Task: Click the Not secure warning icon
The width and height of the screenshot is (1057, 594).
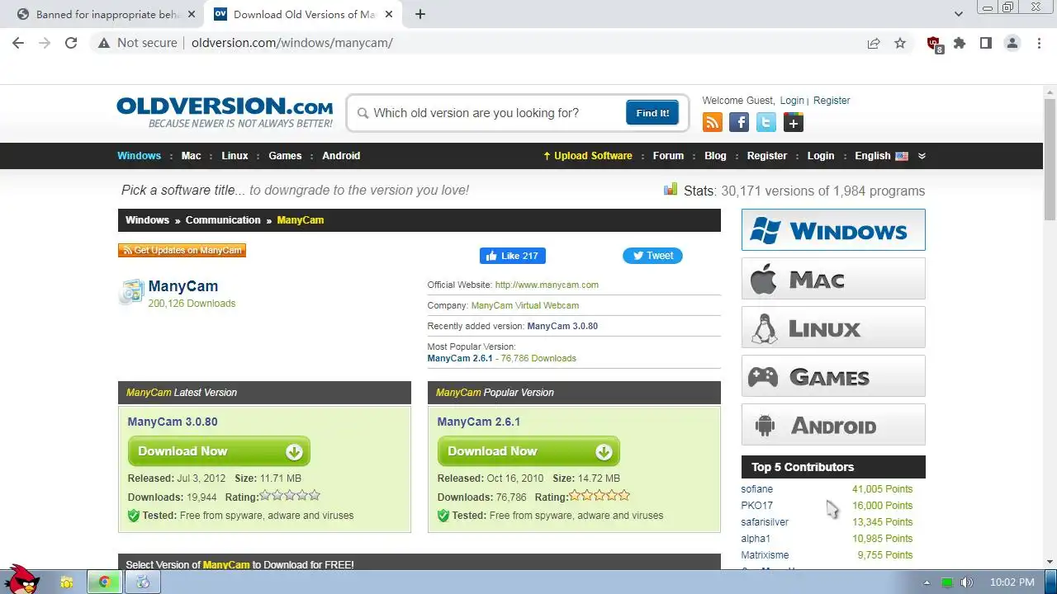Action: point(104,43)
